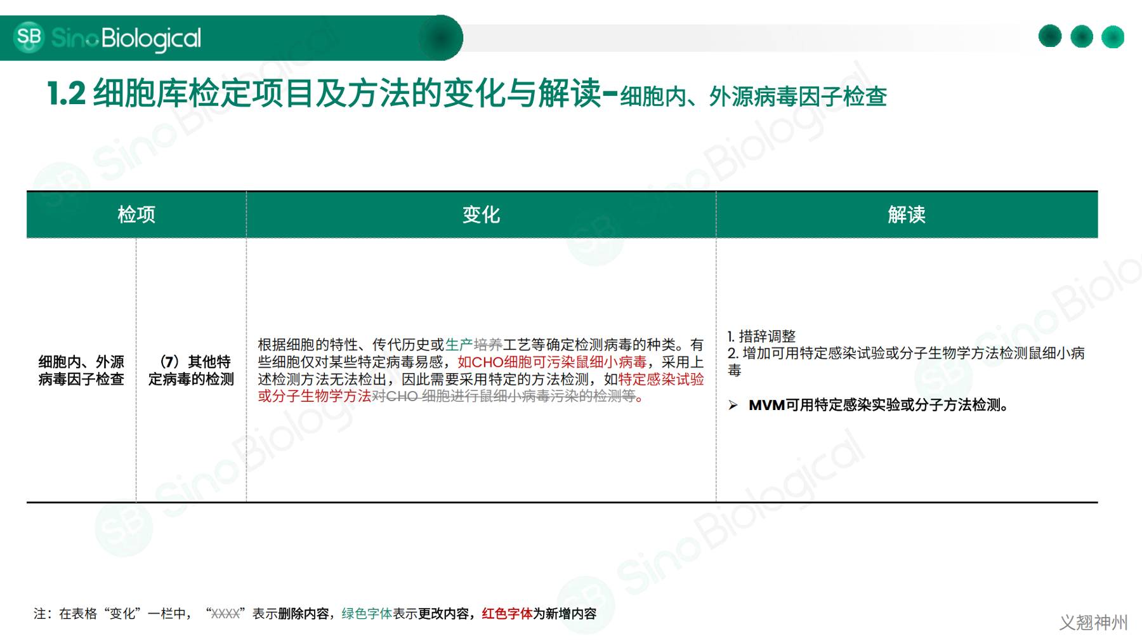
Task: Click the struck-through word 培养
Action: point(488,345)
